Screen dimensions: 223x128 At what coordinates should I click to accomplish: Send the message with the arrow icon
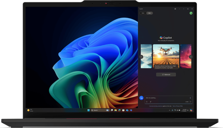click(x=190, y=102)
